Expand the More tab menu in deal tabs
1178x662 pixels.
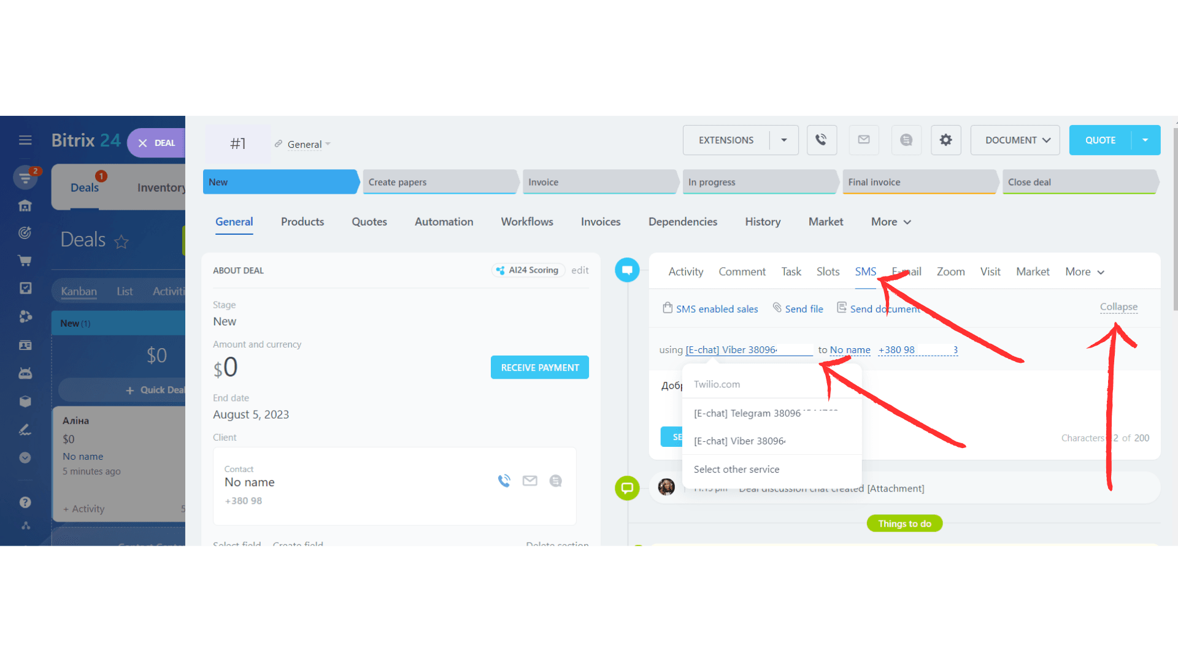pyautogui.click(x=891, y=222)
